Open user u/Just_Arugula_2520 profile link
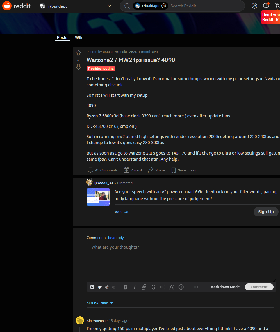Image resolution: width=280 pixels, height=332 pixels. tap(120, 52)
